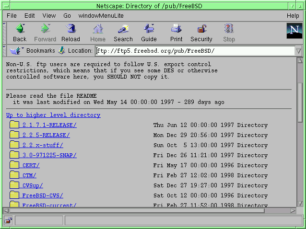The height and width of the screenshot is (229, 306).
Task: Click 'Location:' label text
Action: (80, 51)
